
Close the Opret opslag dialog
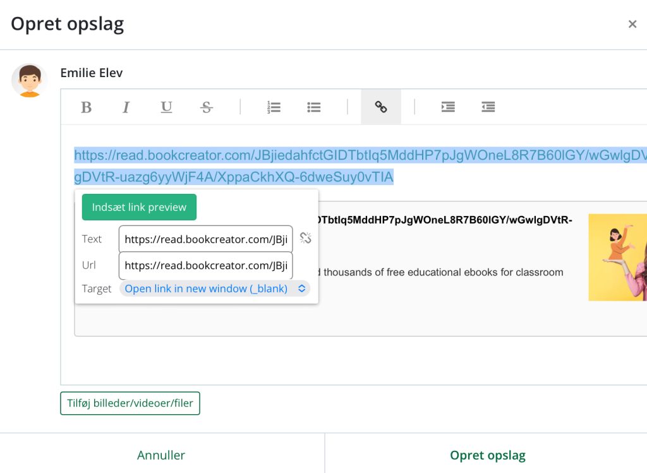(632, 25)
